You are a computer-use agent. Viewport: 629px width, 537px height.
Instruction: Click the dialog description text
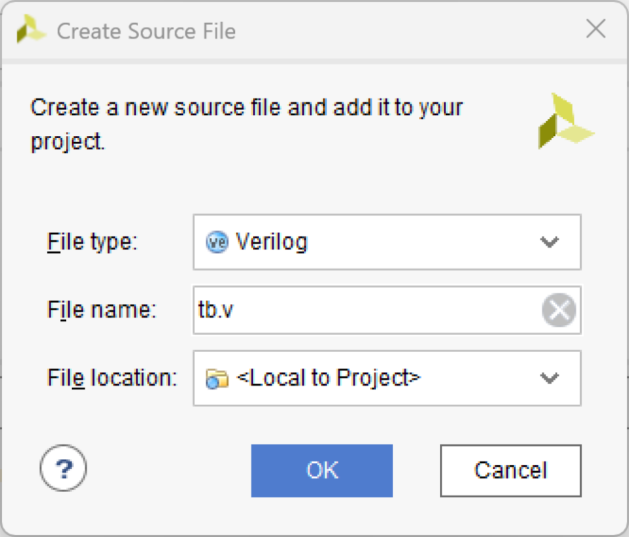point(247,124)
